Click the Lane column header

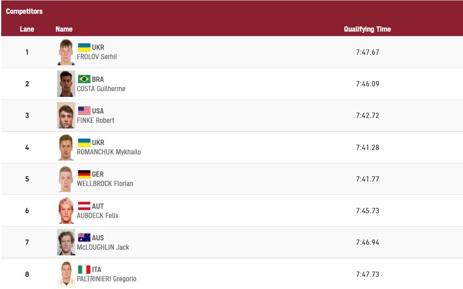27,29
